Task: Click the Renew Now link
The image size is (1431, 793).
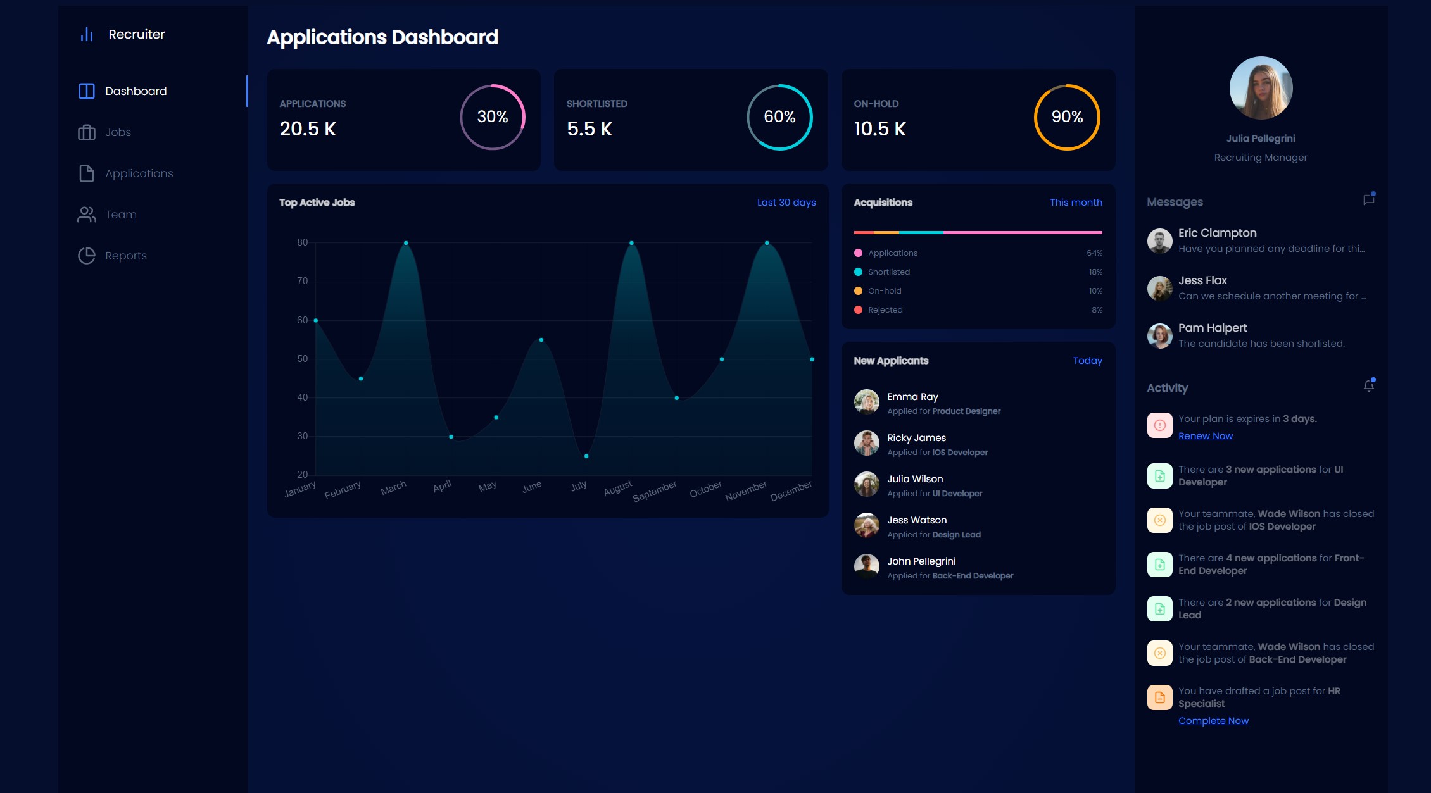Action: [1205, 436]
